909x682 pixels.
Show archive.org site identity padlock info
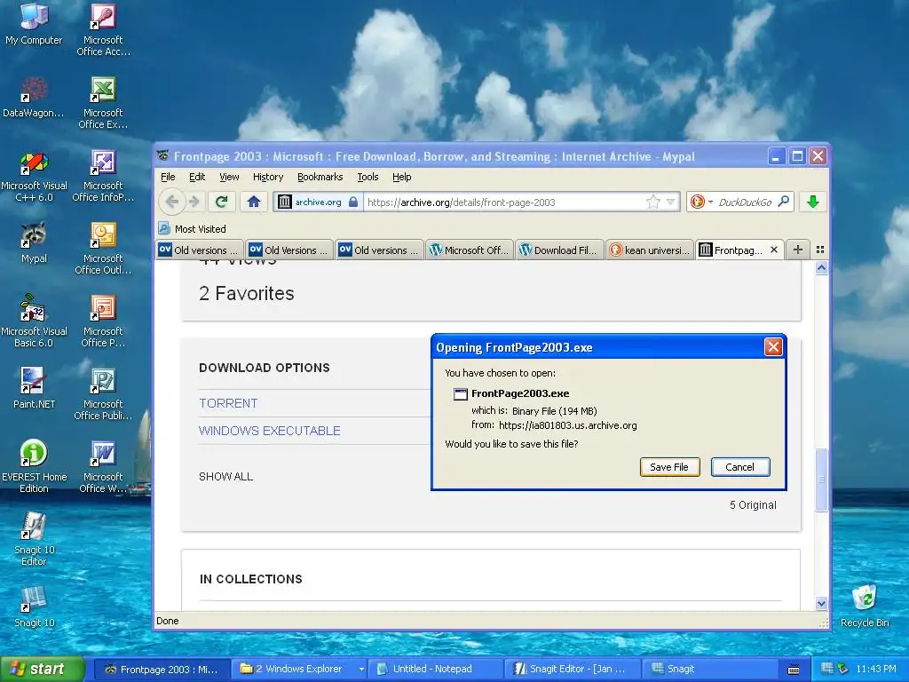click(x=319, y=202)
